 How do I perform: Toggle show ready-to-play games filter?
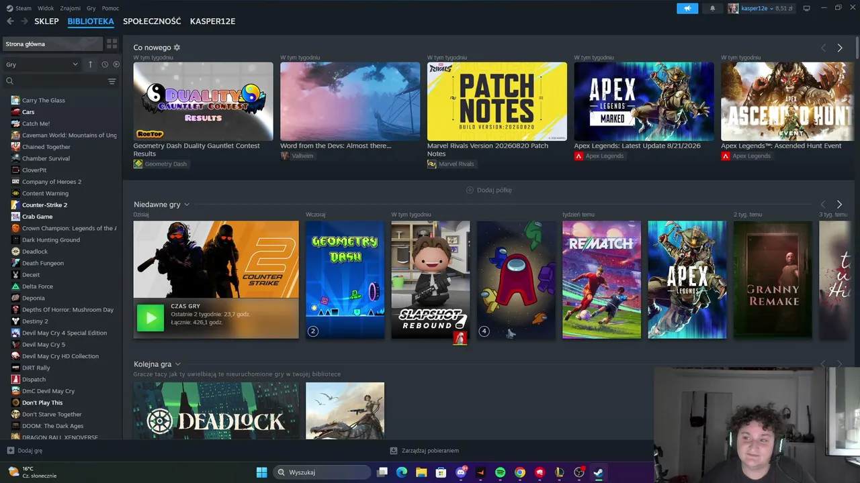click(116, 64)
